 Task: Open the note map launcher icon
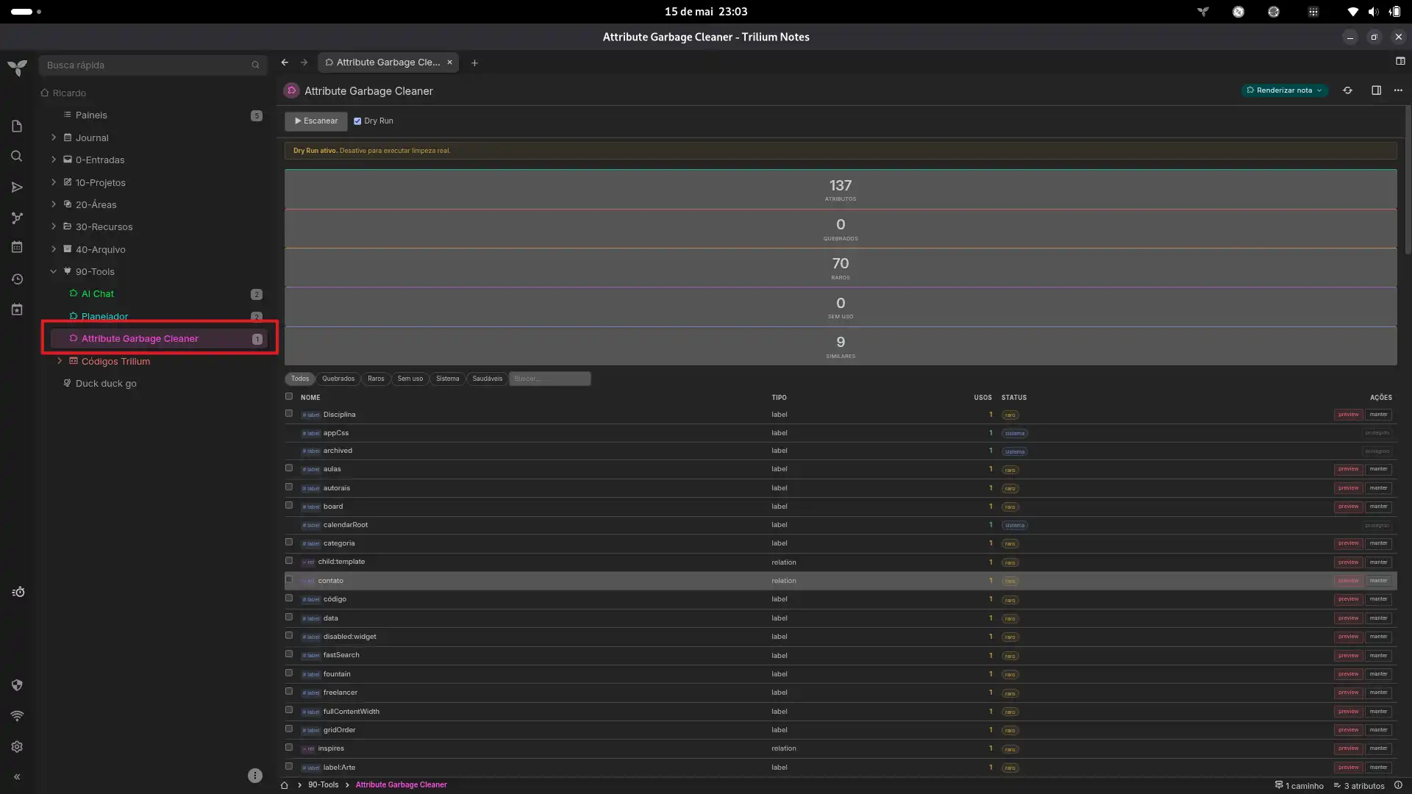tap(17, 218)
